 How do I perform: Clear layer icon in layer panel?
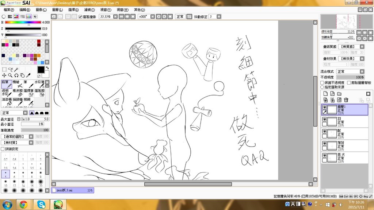339,100
